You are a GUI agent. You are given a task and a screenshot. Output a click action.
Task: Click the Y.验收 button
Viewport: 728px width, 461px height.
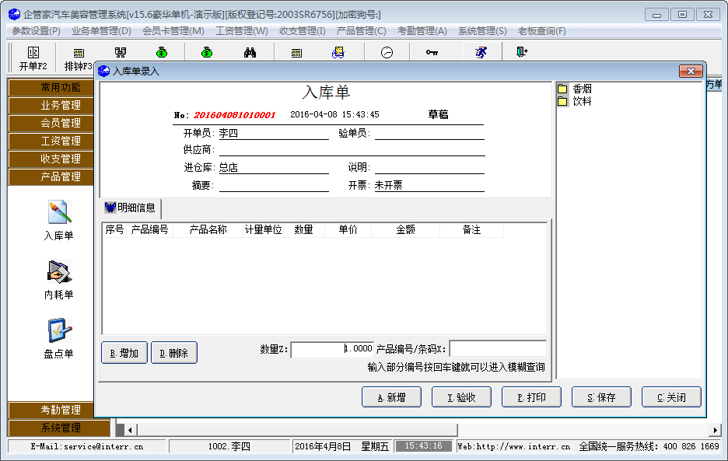point(461,397)
